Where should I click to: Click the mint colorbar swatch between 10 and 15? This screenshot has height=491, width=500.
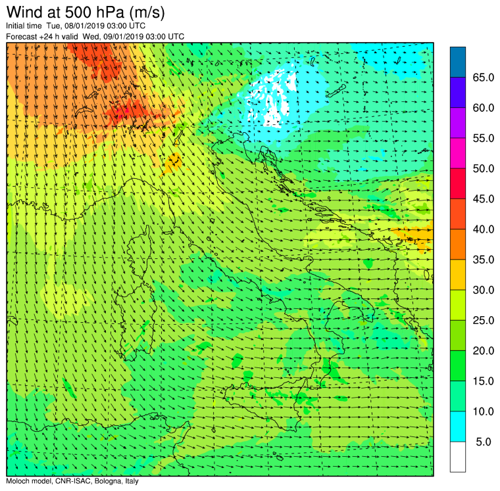pos(458,396)
